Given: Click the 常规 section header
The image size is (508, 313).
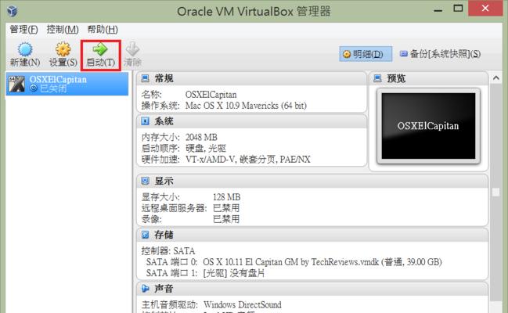Looking at the screenshot, I should coord(252,78).
